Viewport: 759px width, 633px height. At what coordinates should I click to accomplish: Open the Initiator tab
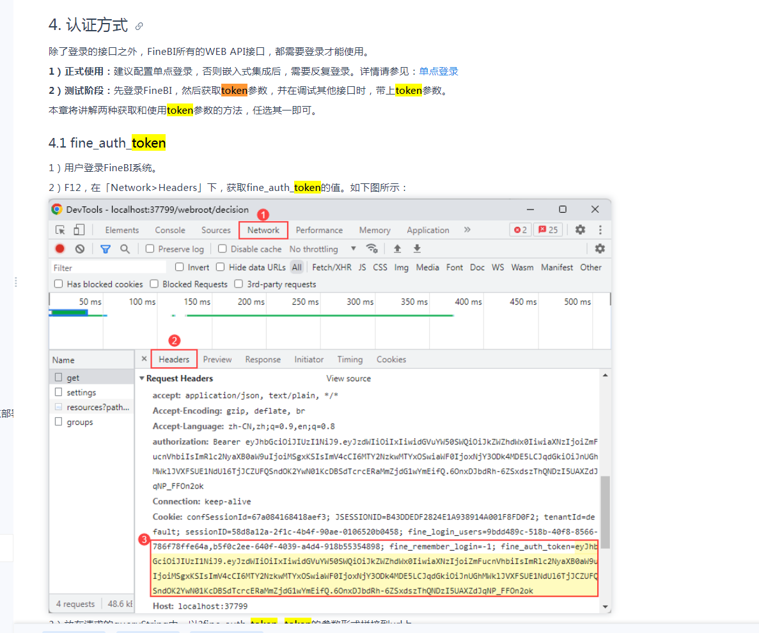309,360
